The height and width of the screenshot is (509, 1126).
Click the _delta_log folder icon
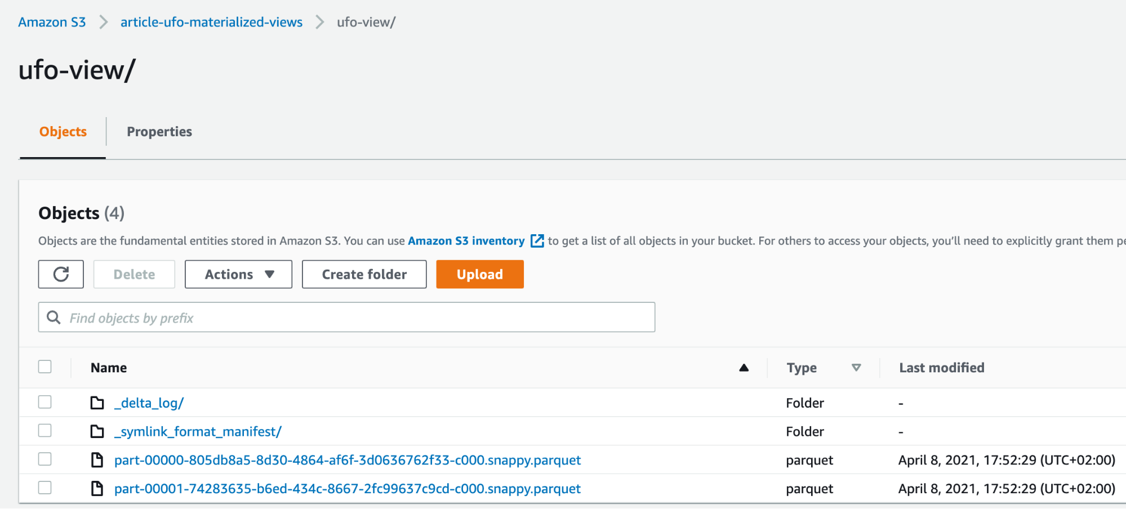pyautogui.click(x=97, y=403)
